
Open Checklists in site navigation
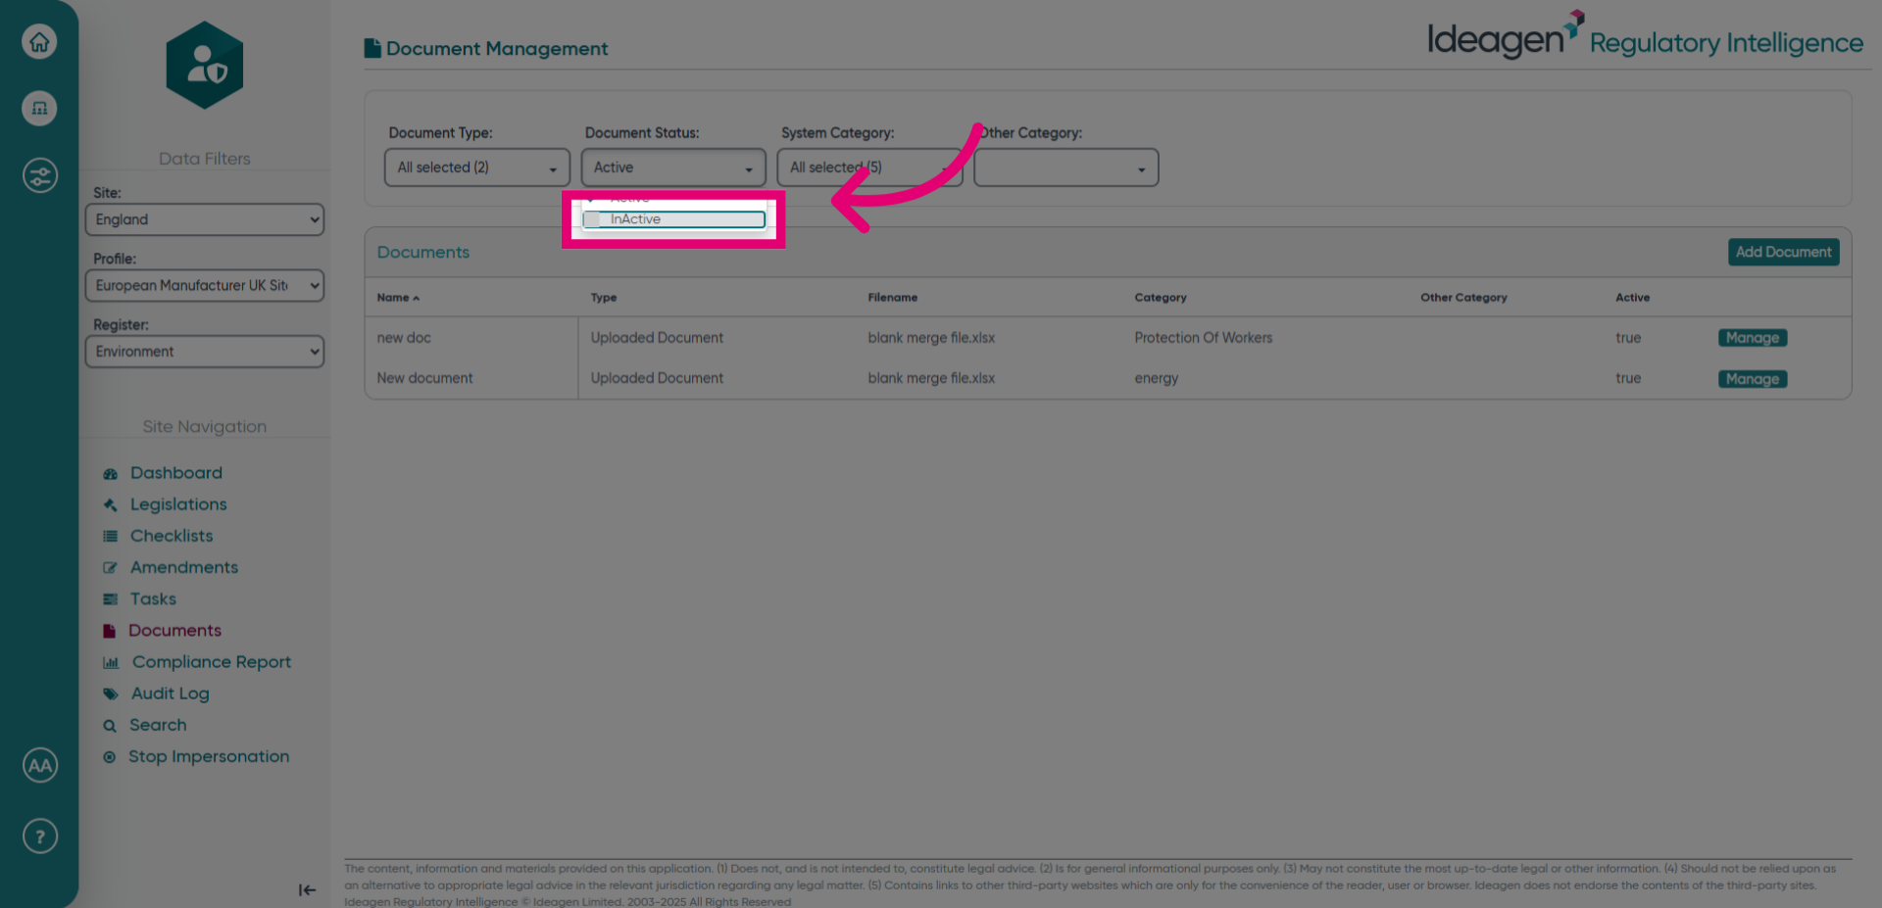click(x=172, y=536)
